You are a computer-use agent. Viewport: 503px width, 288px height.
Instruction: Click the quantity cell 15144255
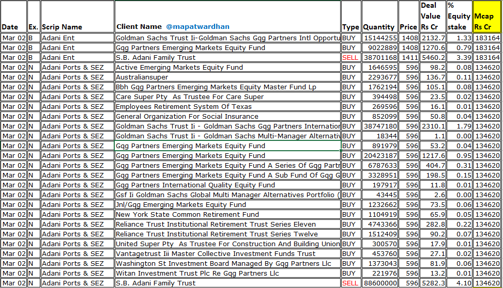[x=380, y=38]
